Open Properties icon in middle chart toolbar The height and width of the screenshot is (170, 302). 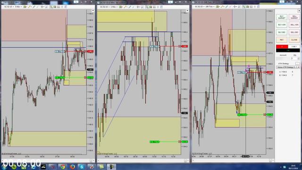point(161,7)
